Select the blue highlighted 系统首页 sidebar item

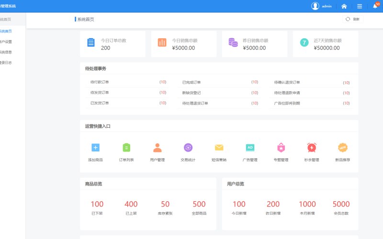click(x=6, y=31)
